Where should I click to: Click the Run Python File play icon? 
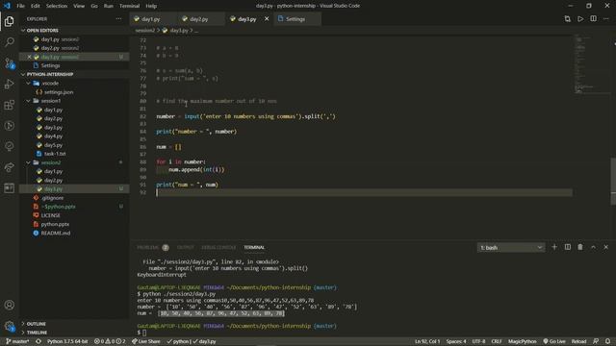[580, 19]
